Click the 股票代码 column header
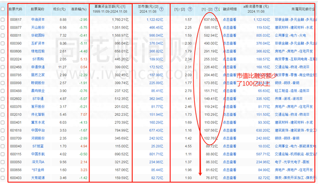Viewport: 318px width, 184px height. [x=15, y=9]
